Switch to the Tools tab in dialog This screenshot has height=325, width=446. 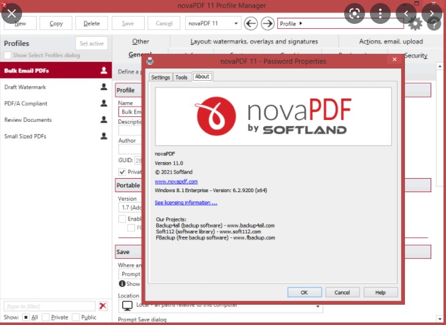pyautogui.click(x=181, y=77)
